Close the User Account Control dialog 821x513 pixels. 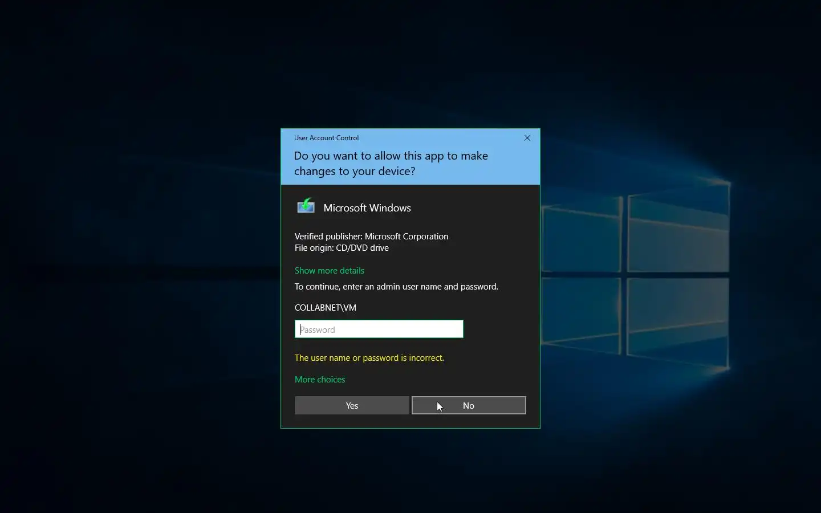pos(527,138)
